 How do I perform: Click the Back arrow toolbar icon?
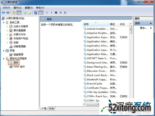(3, 13)
